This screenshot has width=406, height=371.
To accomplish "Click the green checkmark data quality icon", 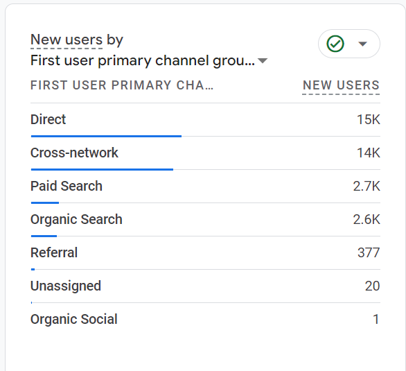I will [x=335, y=44].
